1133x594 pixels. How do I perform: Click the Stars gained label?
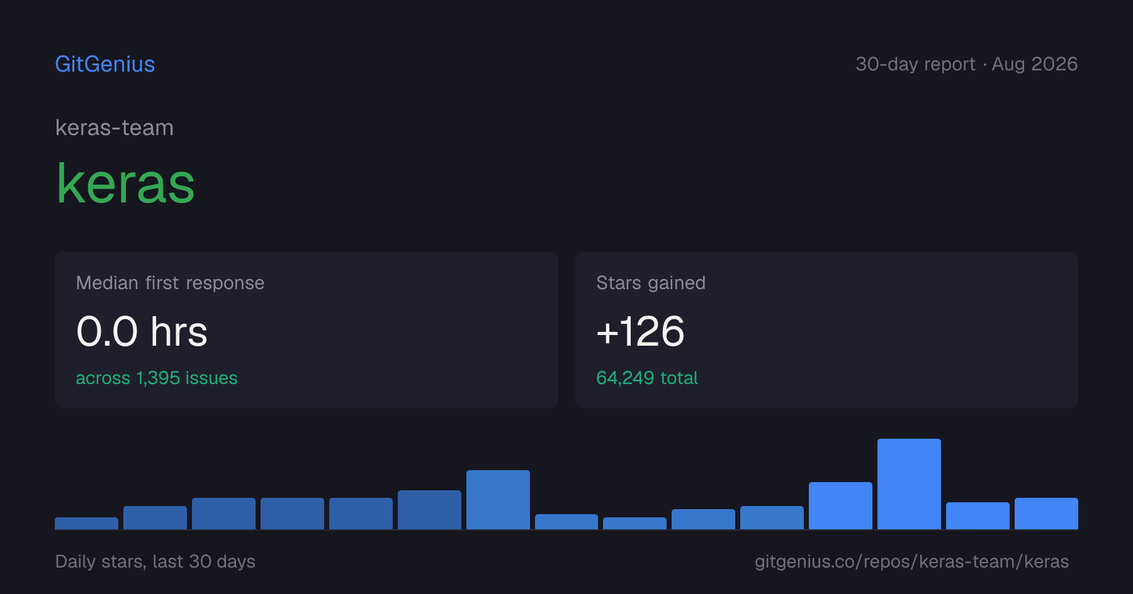651,283
